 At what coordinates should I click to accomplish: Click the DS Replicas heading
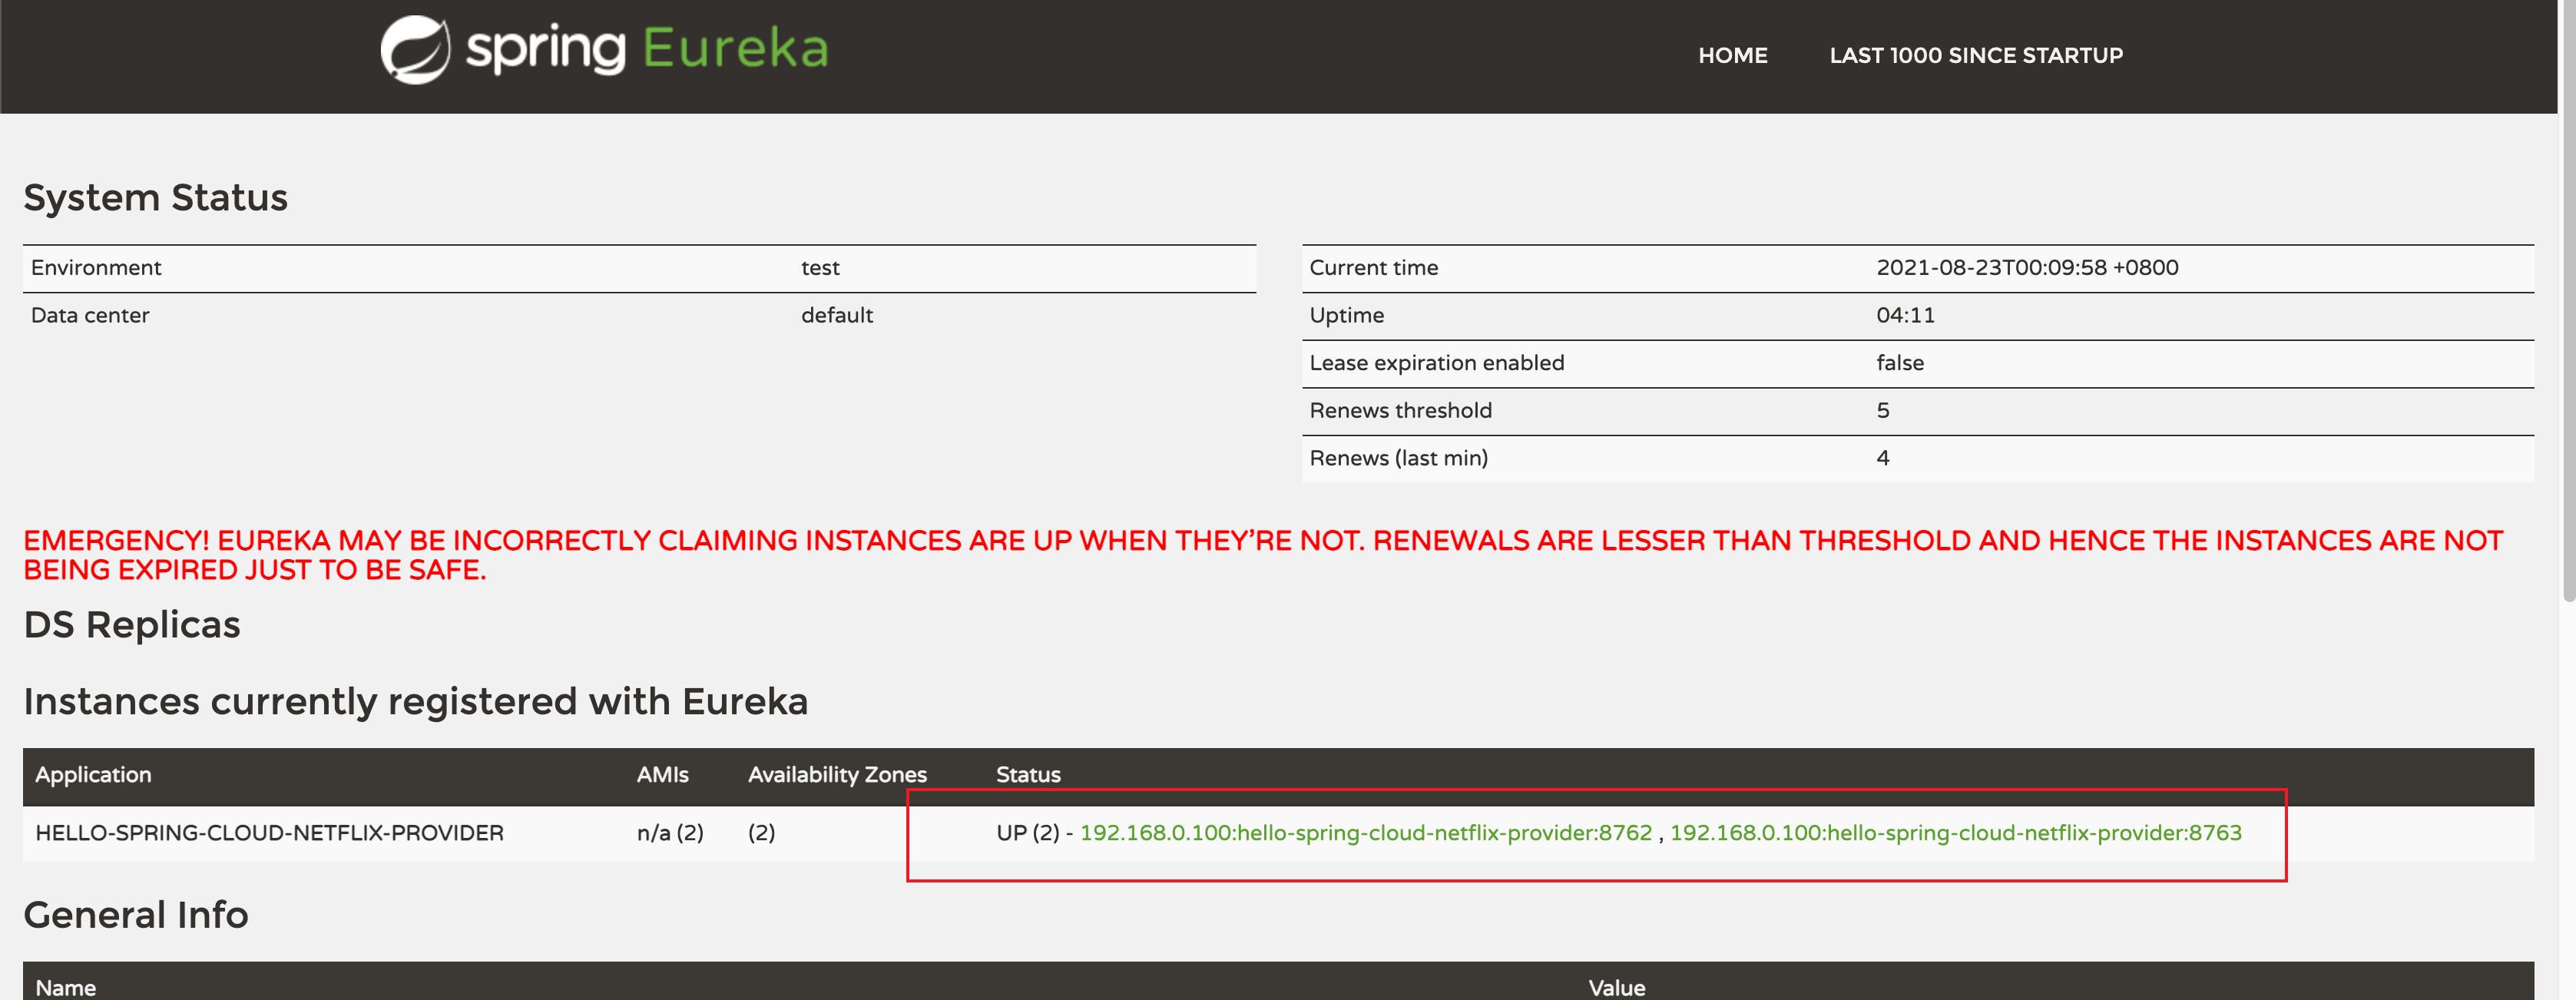(131, 625)
